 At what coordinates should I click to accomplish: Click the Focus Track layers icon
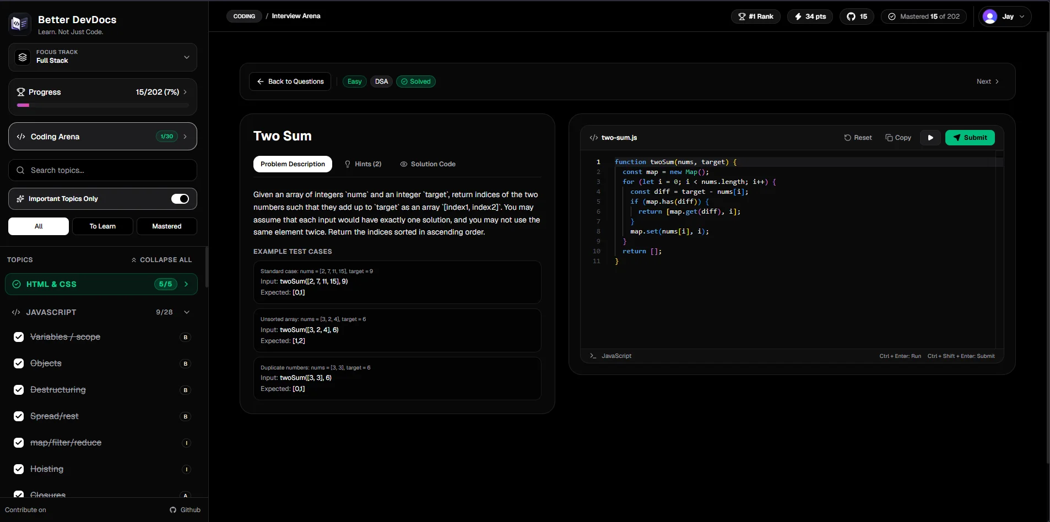(x=23, y=57)
